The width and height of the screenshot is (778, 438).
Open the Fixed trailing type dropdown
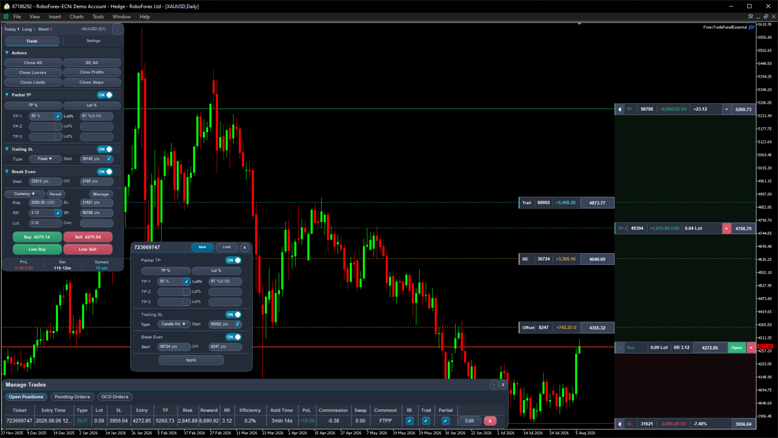click(x=45, y=159)
